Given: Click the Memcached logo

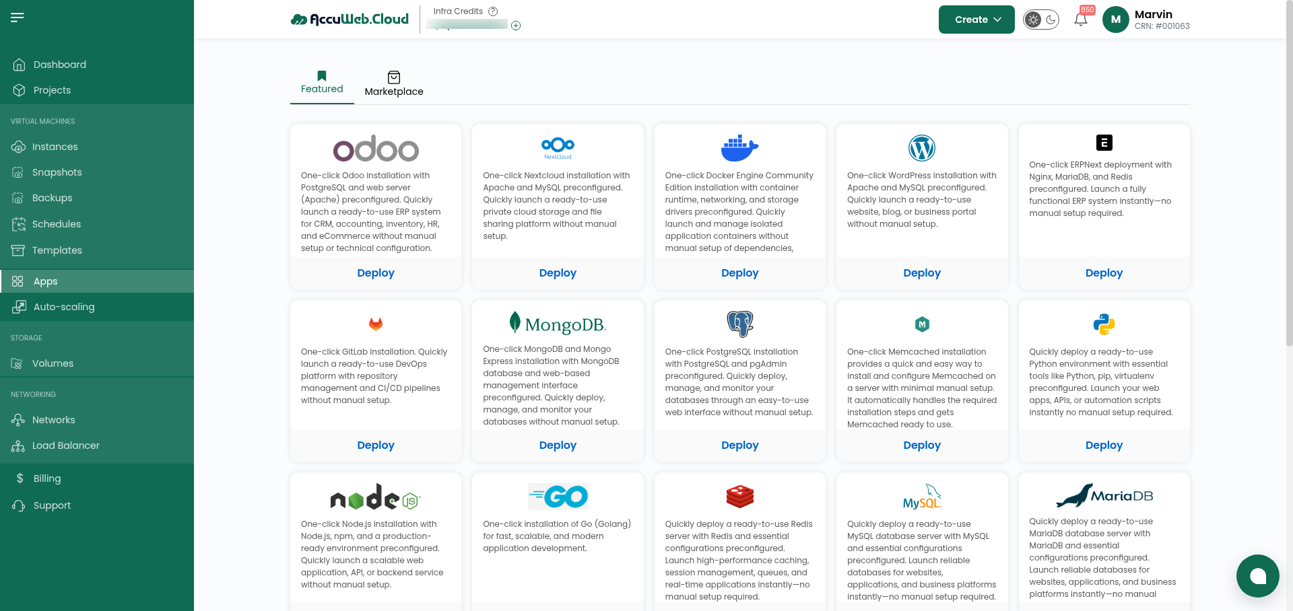Looking at the screenshot, I should tap(922, 324).
